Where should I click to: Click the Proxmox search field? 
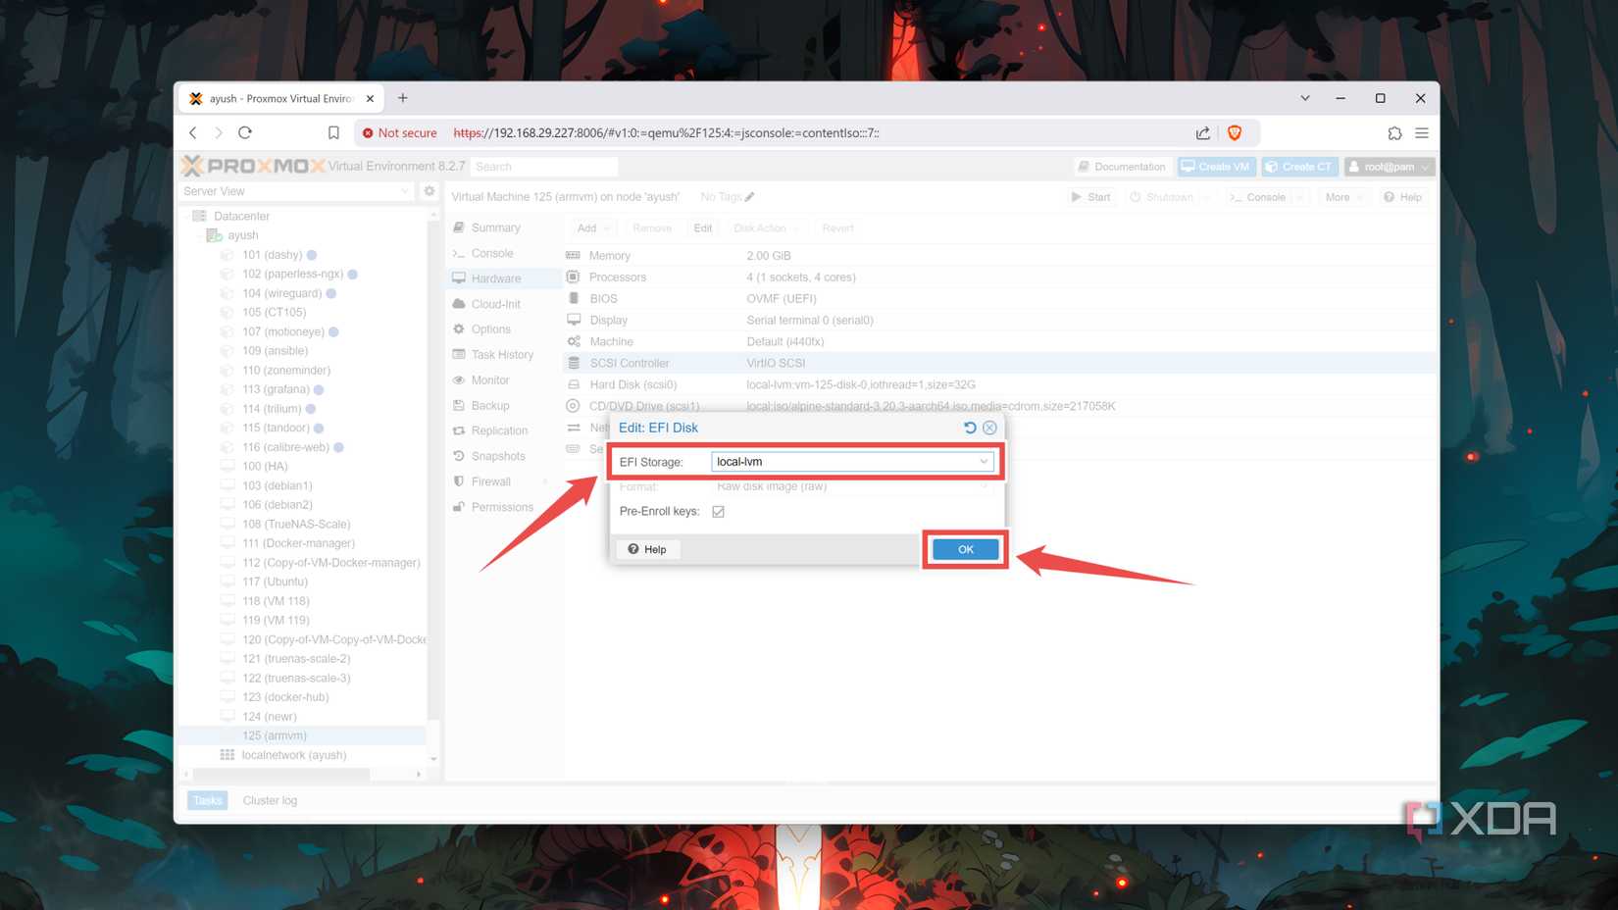[544, 167]
